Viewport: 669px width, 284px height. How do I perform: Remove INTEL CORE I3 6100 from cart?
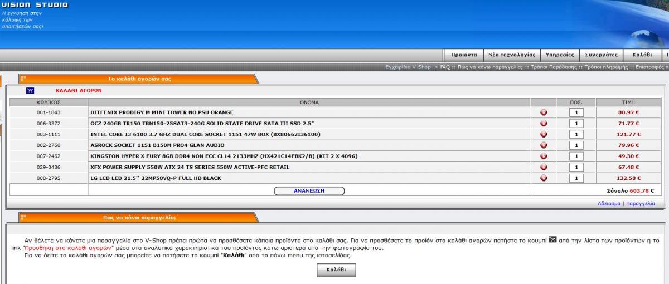click(544, 134)
